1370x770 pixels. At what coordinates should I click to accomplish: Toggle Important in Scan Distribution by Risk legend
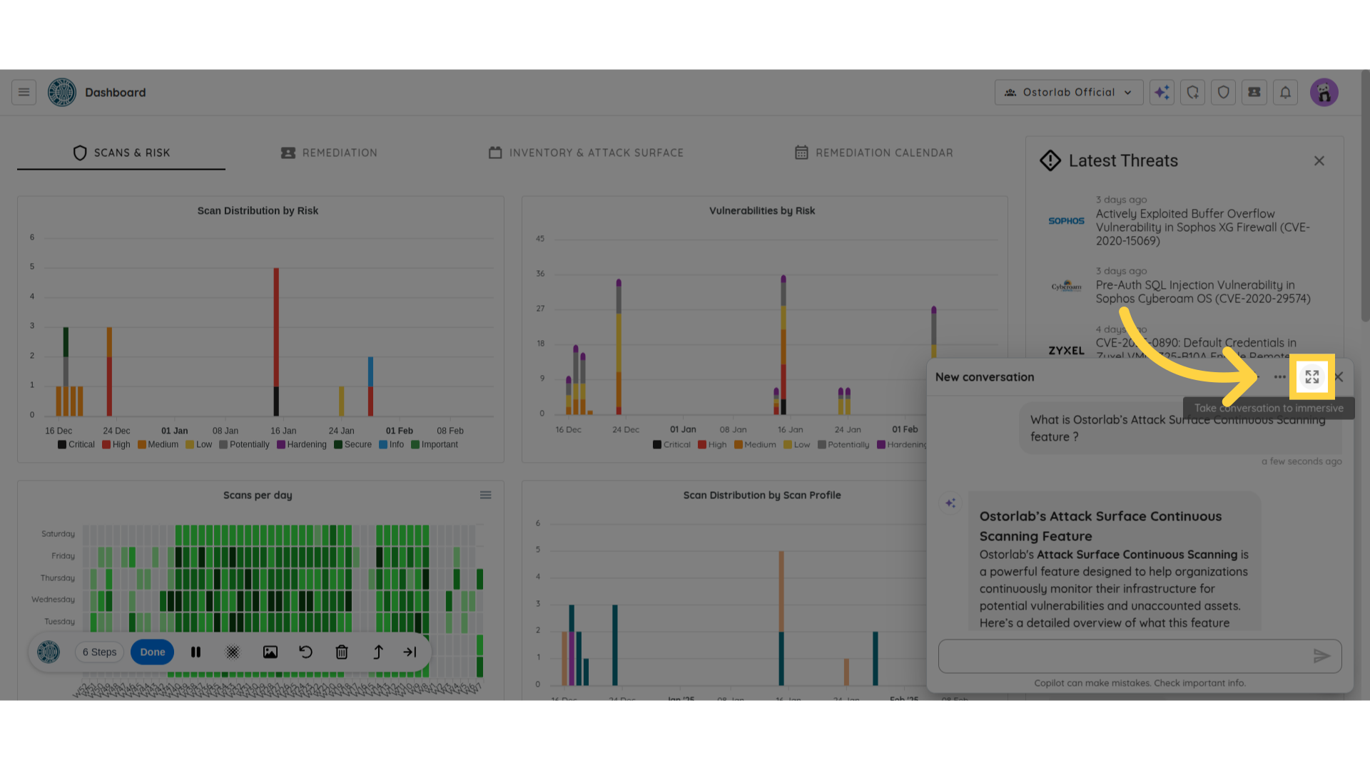pyautogui.click(x=435, y=444)
